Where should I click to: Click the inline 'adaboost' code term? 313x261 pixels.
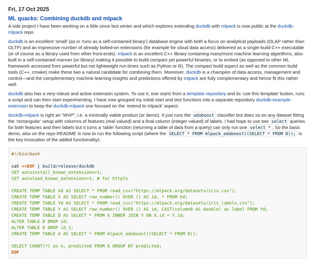[x=204, y=115]
